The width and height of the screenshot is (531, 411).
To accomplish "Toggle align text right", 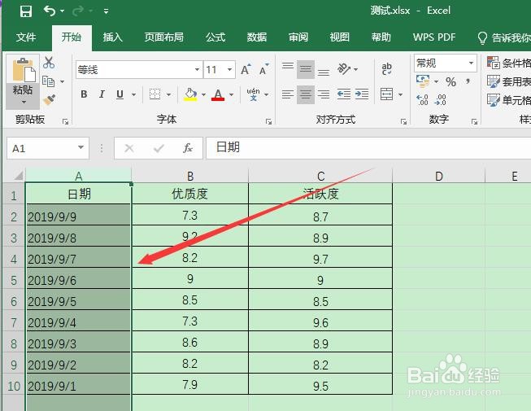I will pyautogui.click(x=324, y=94).
